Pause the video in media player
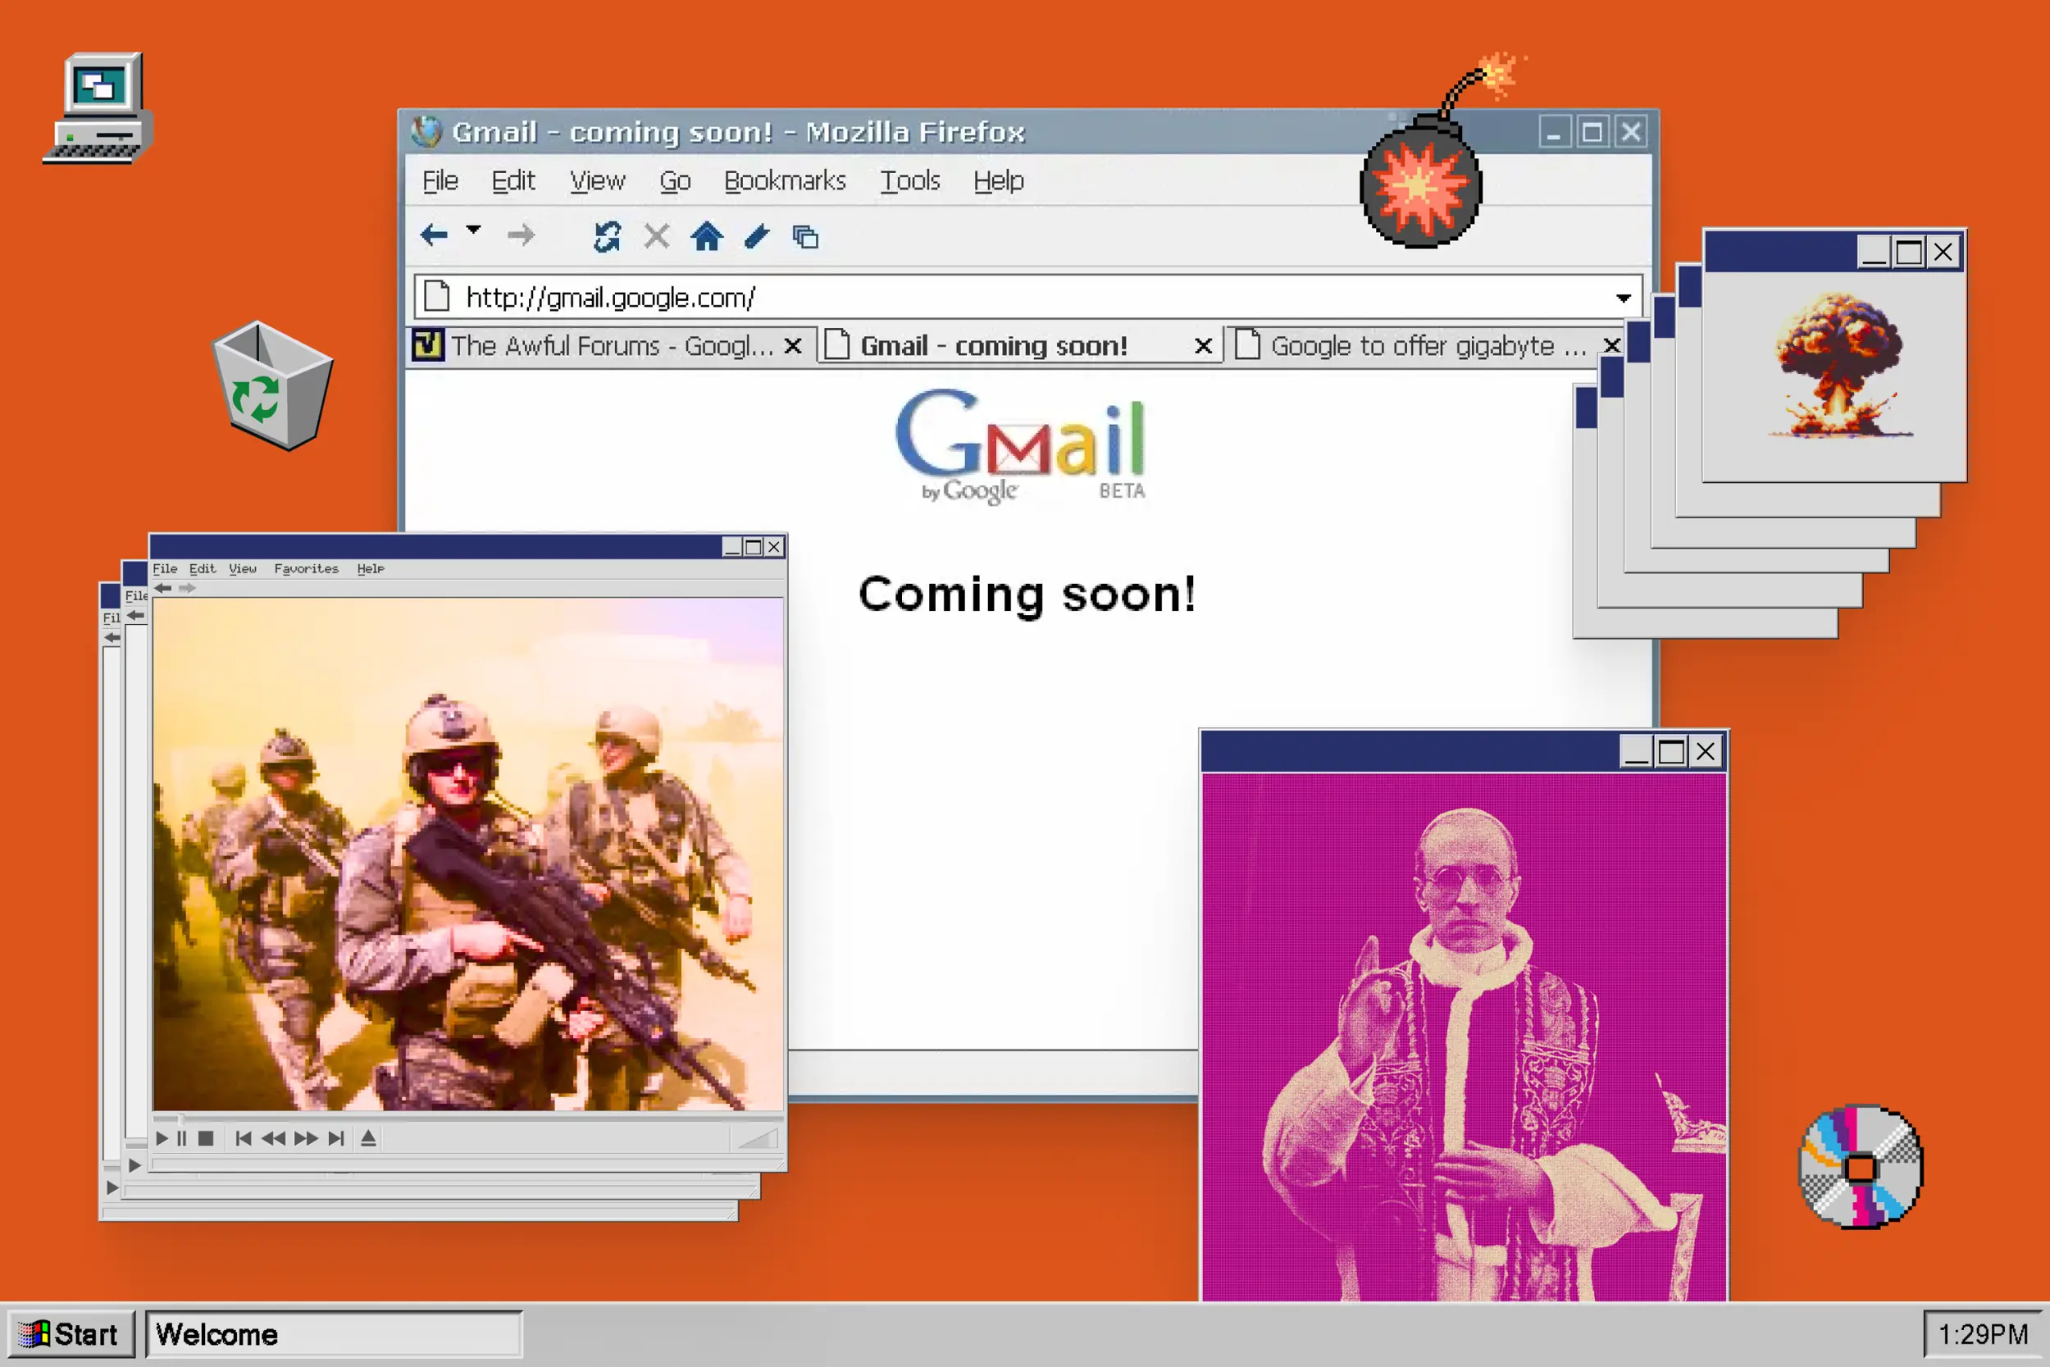The width and height of the screenshot is (2050, 1367). [x=181, y=1138]
